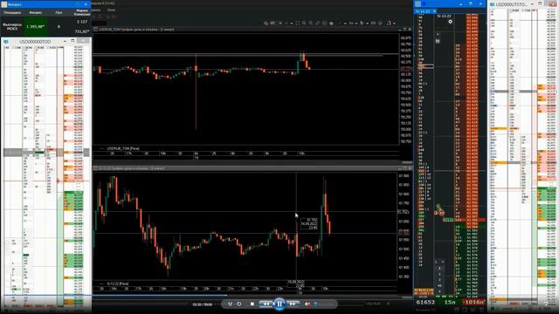This screenshot has width=559, height=314.
Task: Click the round bubble icon in chart toolbar
Action: (331, 24)
